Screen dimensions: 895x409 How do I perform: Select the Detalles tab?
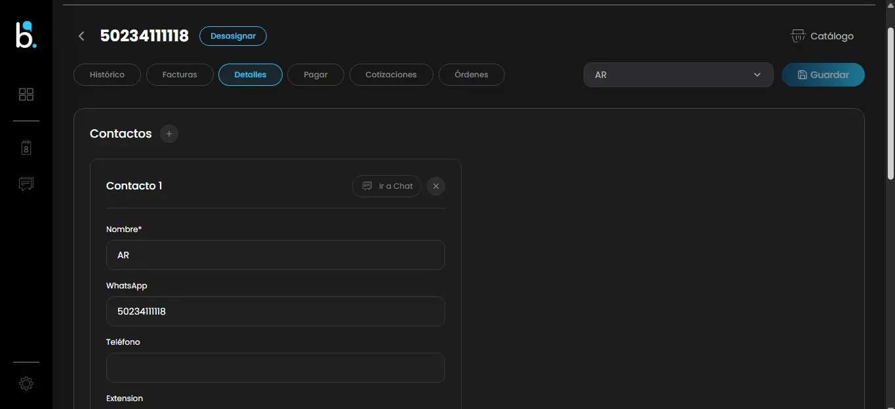250,75
